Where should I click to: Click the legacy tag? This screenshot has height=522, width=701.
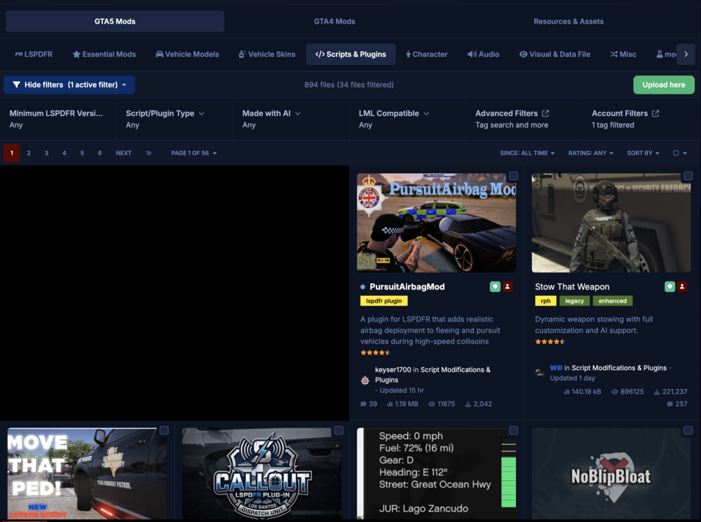coord(574,301)
